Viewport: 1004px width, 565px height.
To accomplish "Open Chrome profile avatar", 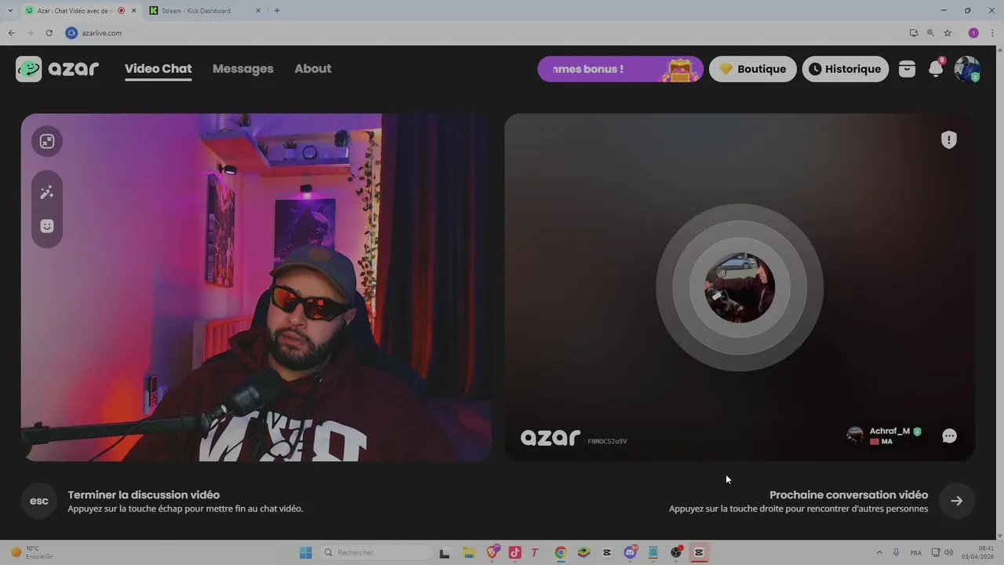I will point(973,33).
